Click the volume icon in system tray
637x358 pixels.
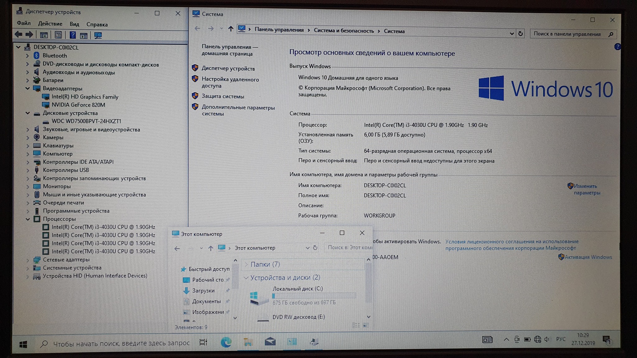pos(547,339)
